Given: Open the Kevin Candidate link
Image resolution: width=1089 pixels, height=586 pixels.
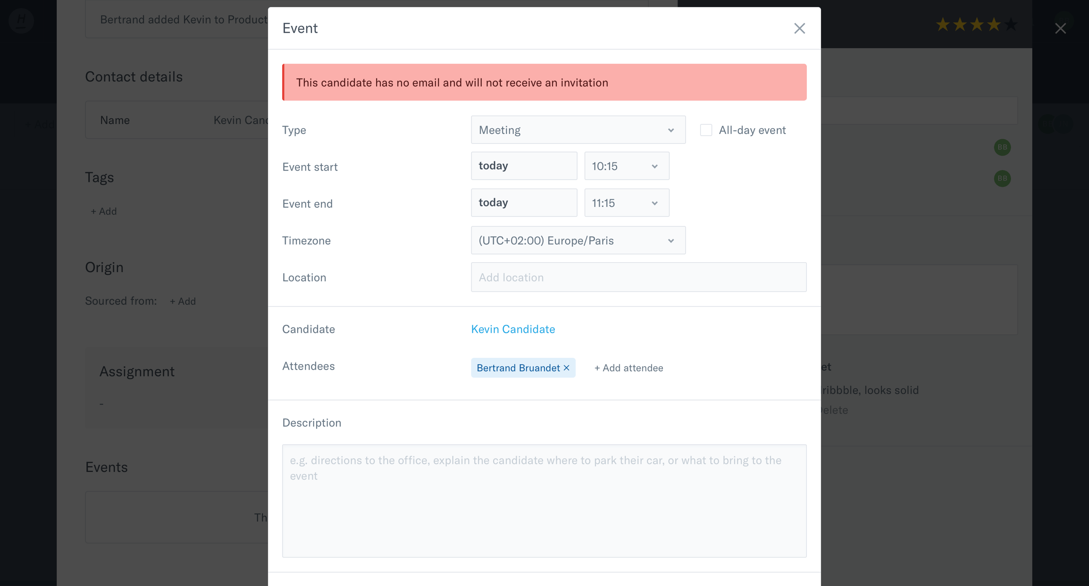Looking at the screenshot, I should coord(513,329).
